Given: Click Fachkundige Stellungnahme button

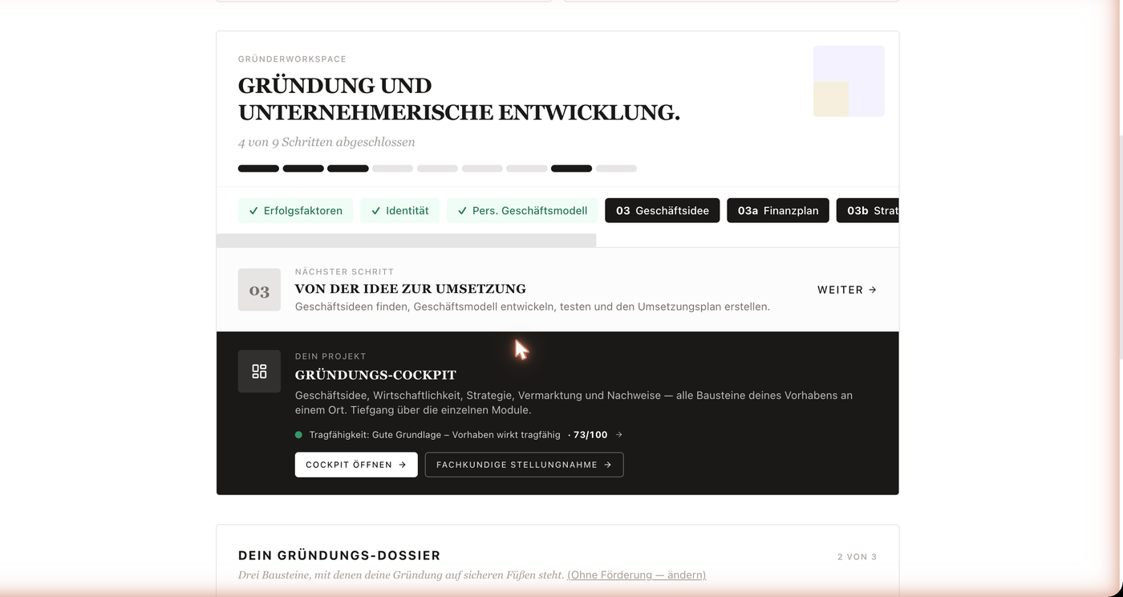Looking at the screenshot, I should (x=524, y=465).
